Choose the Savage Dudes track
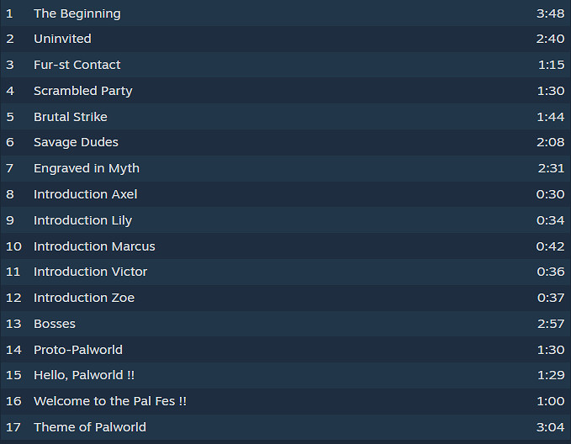 [x=76, y=142]
